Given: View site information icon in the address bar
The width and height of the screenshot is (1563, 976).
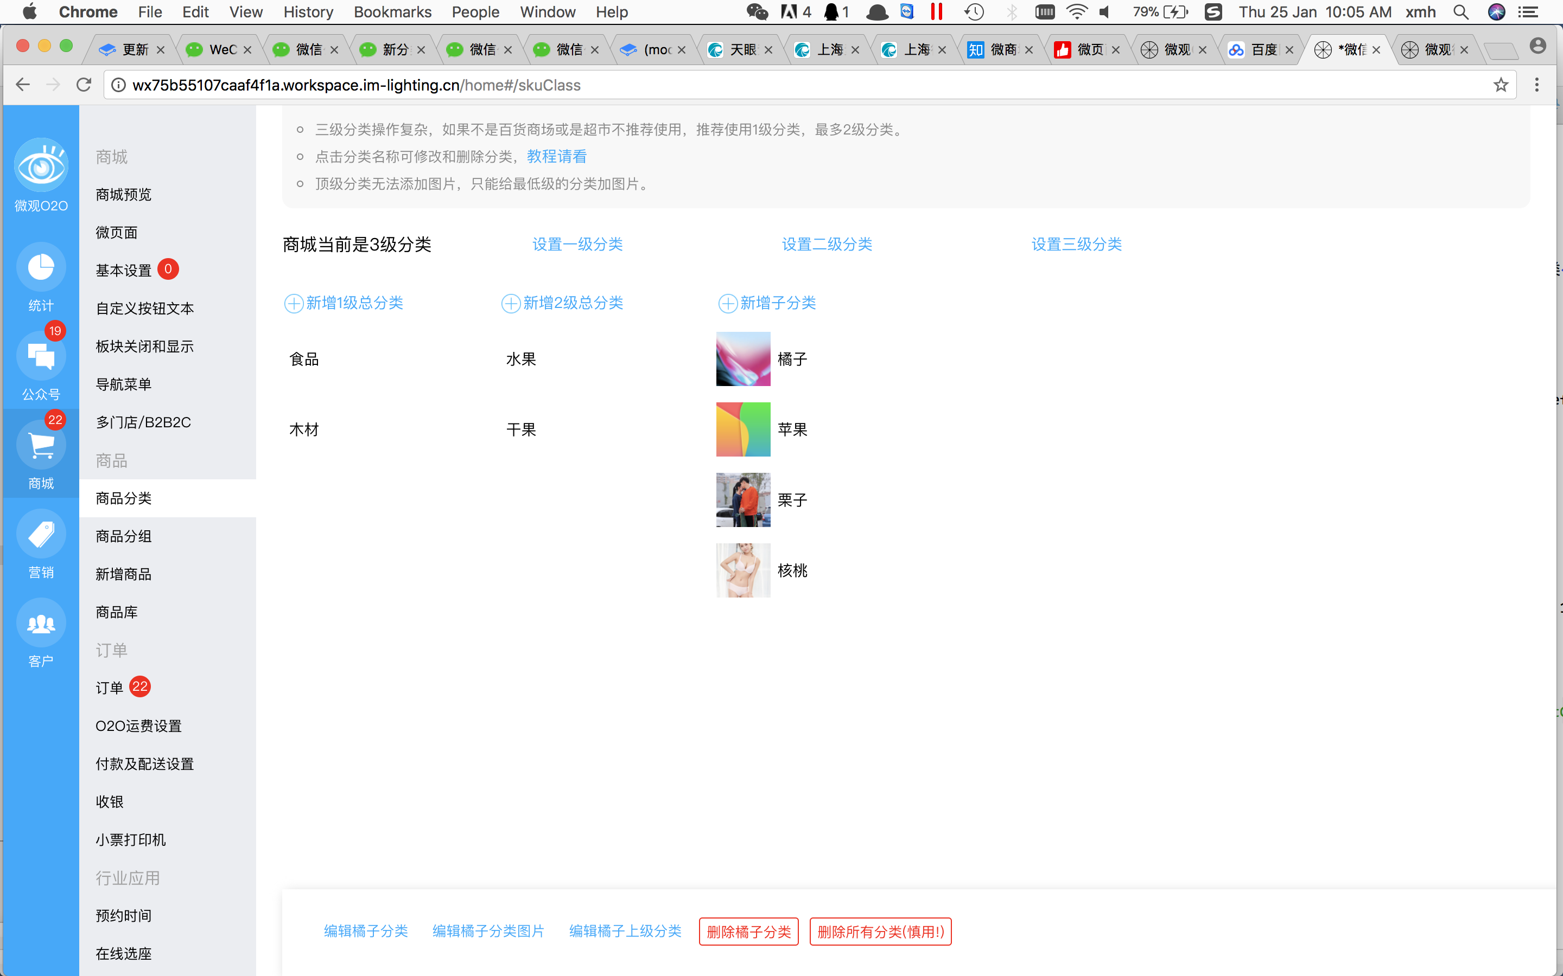Looking at the screenshot, I should pos(118,85).
